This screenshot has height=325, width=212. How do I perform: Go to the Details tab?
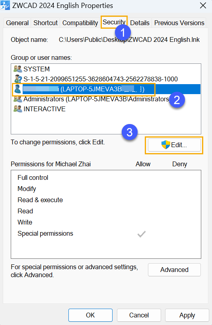click(140, 23)
